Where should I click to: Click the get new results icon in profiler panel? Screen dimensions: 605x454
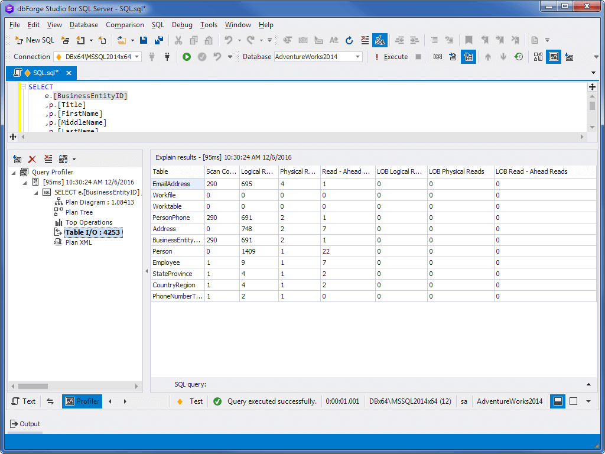(17, 159)
